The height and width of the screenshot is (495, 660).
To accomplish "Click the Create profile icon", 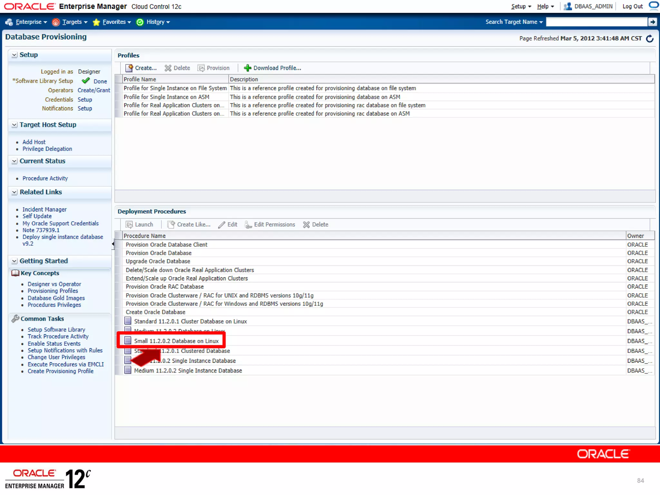I will tap(129, 68).
